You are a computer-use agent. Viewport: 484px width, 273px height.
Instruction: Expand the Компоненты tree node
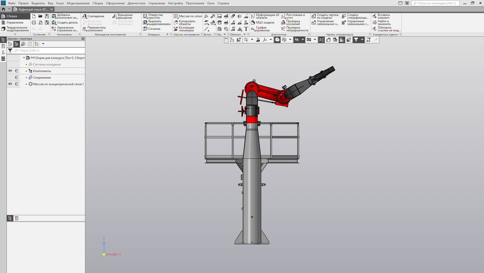click(x=26, y=71)
